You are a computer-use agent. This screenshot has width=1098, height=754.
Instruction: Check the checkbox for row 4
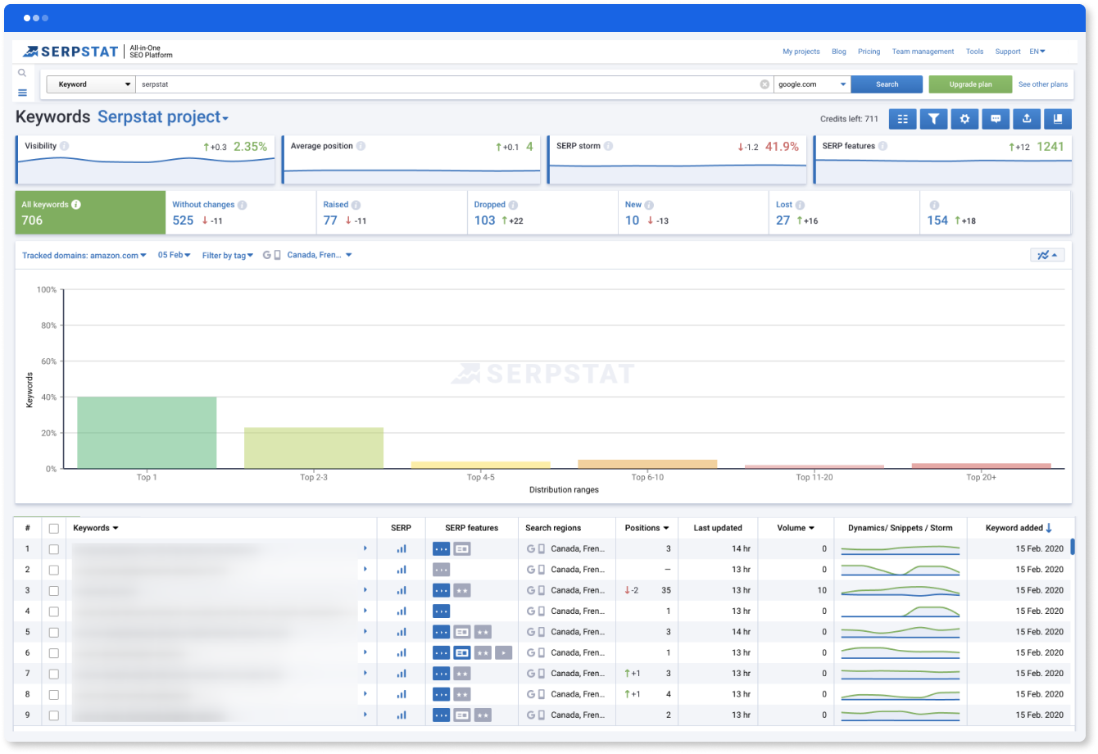pos(54,611)
